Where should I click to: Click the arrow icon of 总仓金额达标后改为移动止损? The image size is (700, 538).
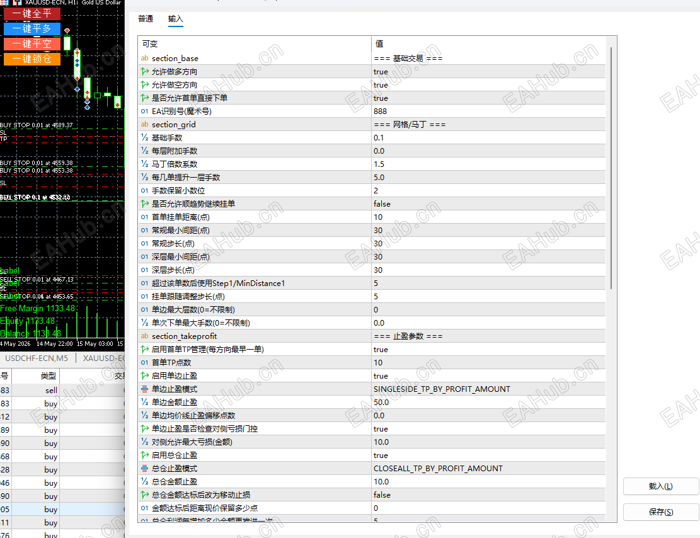coord(145,495)
